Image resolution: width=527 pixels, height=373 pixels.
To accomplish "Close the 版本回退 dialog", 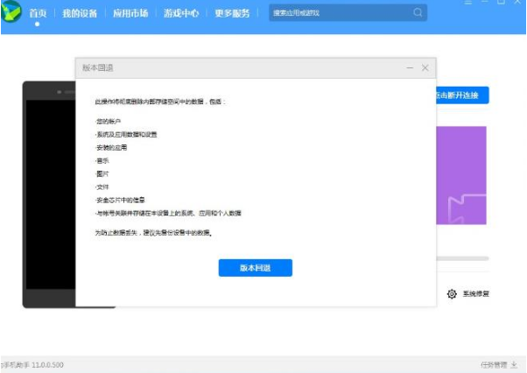I will click(425, 68).
